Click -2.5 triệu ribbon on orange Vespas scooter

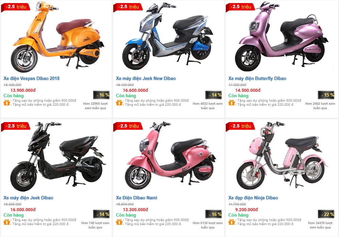15,7
